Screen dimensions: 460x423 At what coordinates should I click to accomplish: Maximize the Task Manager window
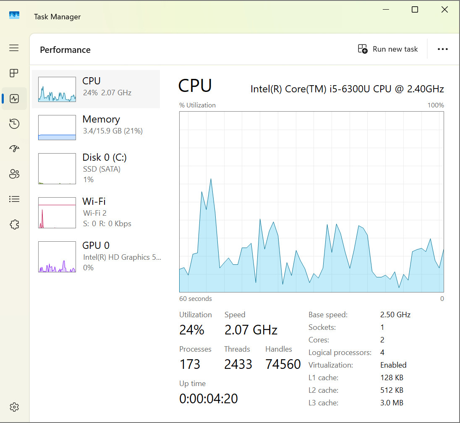(x=415, y=10)
